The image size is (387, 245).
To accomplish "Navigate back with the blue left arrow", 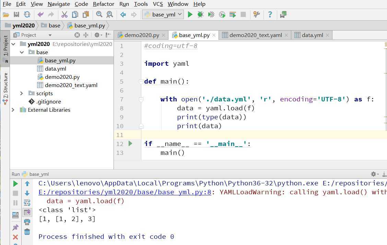I will (123, 15).
